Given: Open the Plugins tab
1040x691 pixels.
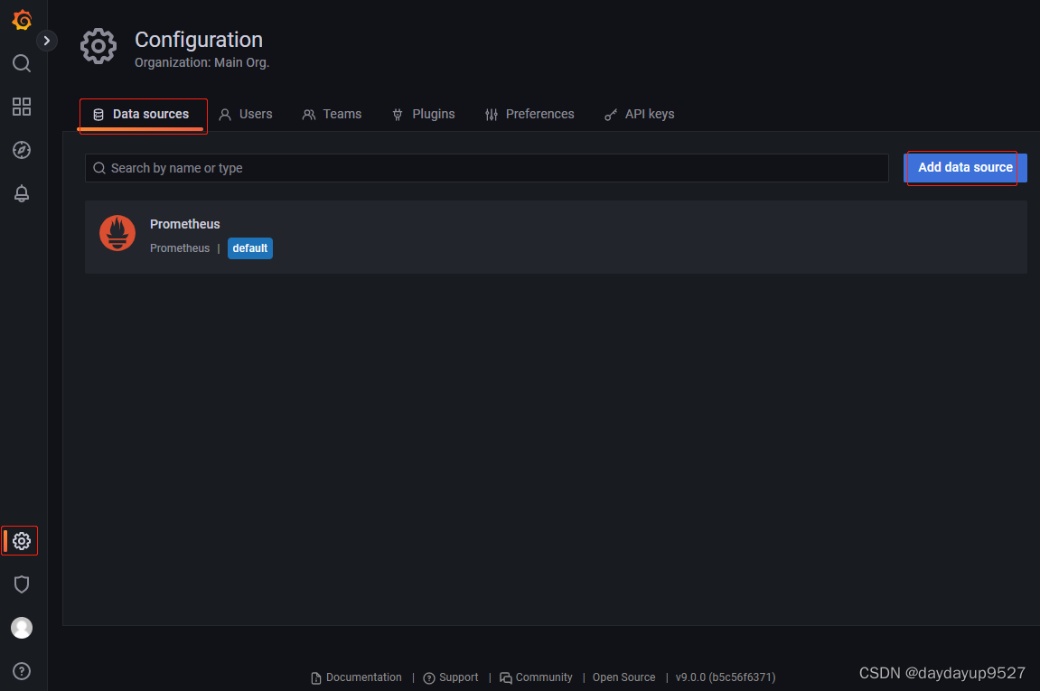Looking at the screenshot, I should [423, 114].
